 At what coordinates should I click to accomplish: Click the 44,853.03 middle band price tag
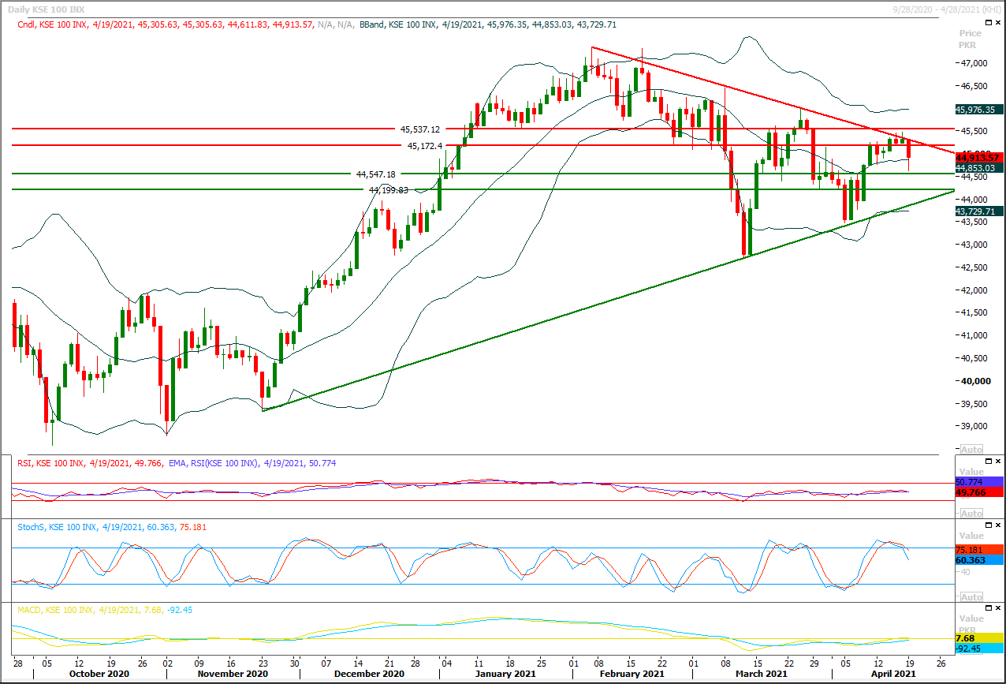[978, 168]
